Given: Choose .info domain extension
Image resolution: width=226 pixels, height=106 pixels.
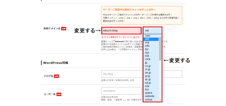Looking at the screenshot, I should pos(151,46).
